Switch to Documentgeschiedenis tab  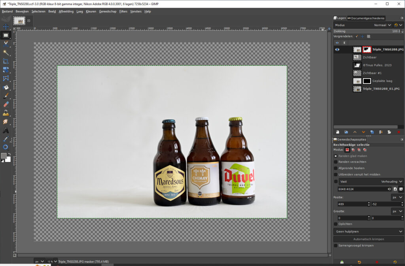[x=366, y=18]
